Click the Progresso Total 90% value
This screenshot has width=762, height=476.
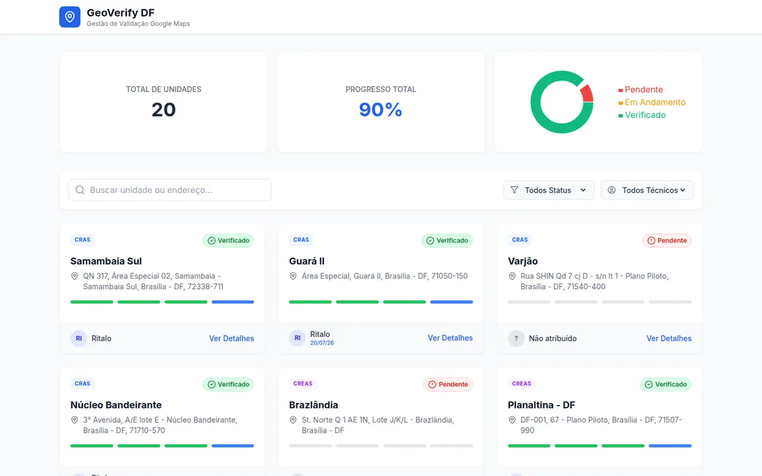(381, 110)
